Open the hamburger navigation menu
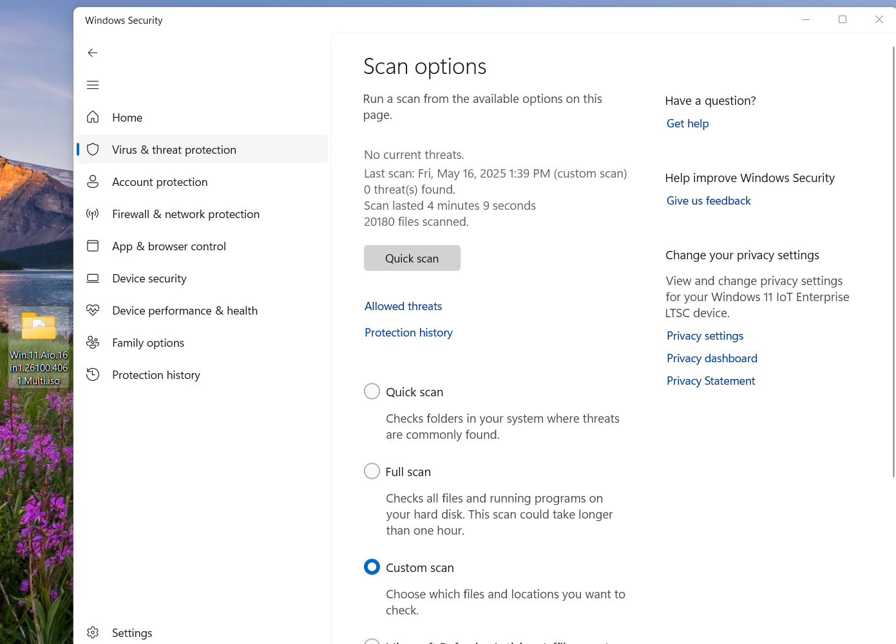The width and height of the screenshot is (896, 644). 93,85
